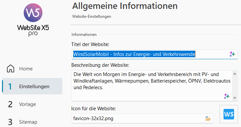Click the favicon-32x32.png file path field
Viewport: 241px width, 127px height.
[142, 118]
